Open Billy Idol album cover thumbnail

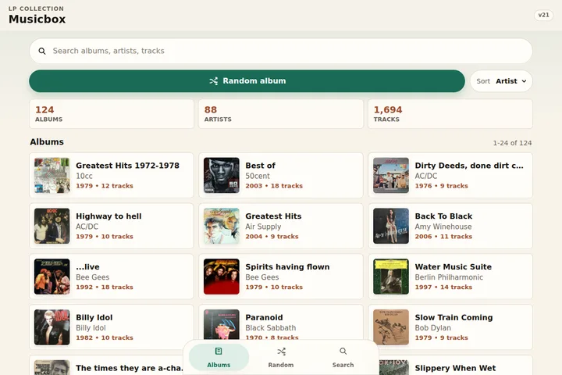coord(52,327)
